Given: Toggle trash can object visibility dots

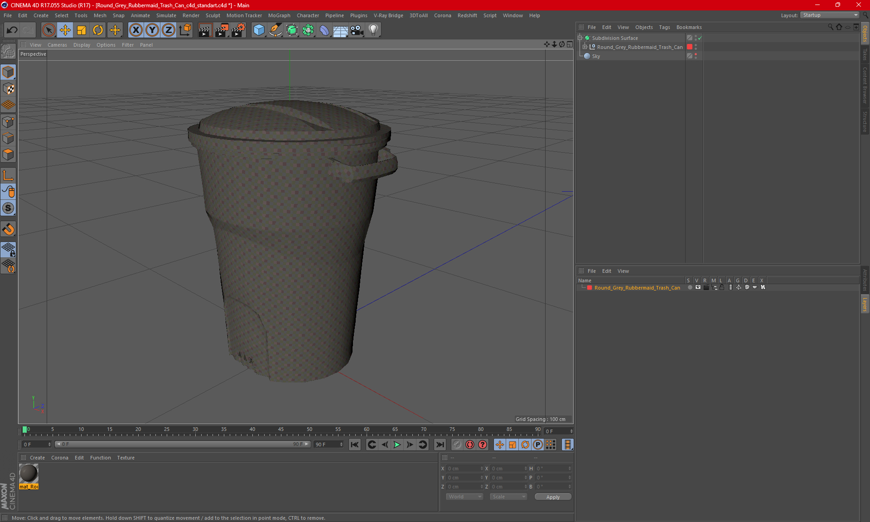Looking at the screenshot, I should coord(696,47).
